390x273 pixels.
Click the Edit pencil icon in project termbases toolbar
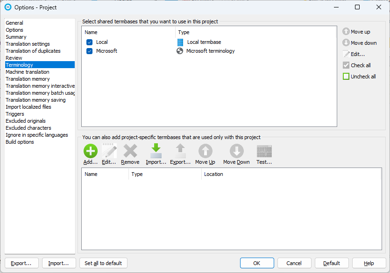point(109,151)
